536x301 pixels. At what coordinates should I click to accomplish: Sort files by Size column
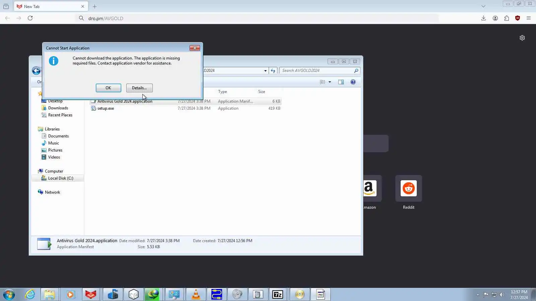click(269, 92)
